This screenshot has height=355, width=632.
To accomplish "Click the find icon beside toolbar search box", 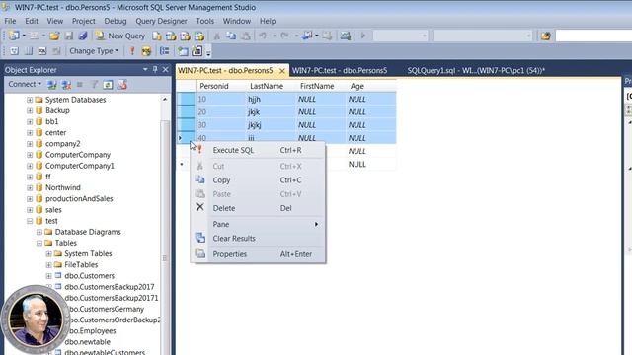I will click(x=546, y=35).
